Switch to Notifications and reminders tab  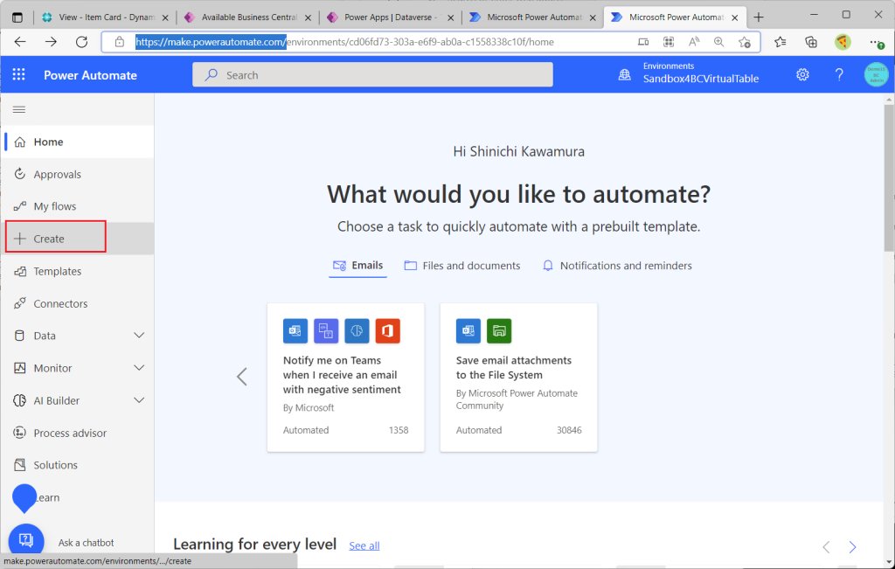tap(617, 266)
